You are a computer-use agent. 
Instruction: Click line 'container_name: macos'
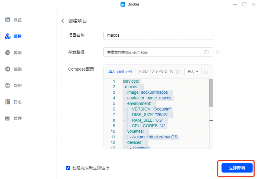tap(149, 98)
